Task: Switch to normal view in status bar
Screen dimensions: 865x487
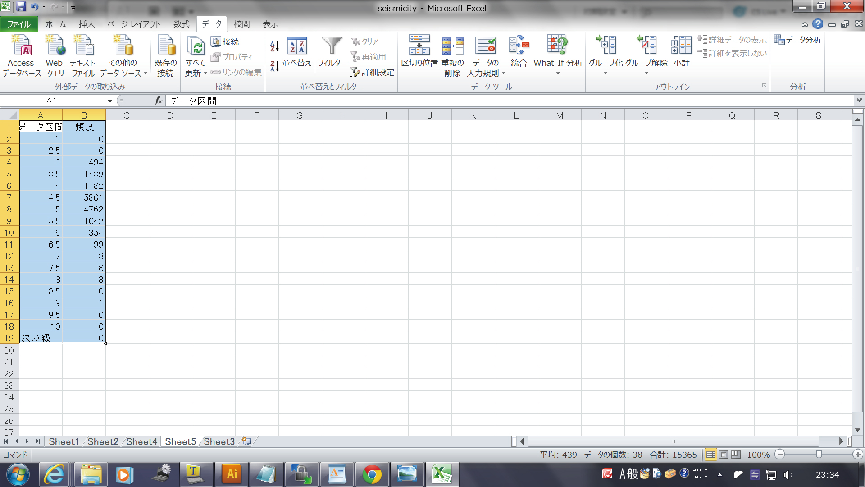Action: point(711,455)
